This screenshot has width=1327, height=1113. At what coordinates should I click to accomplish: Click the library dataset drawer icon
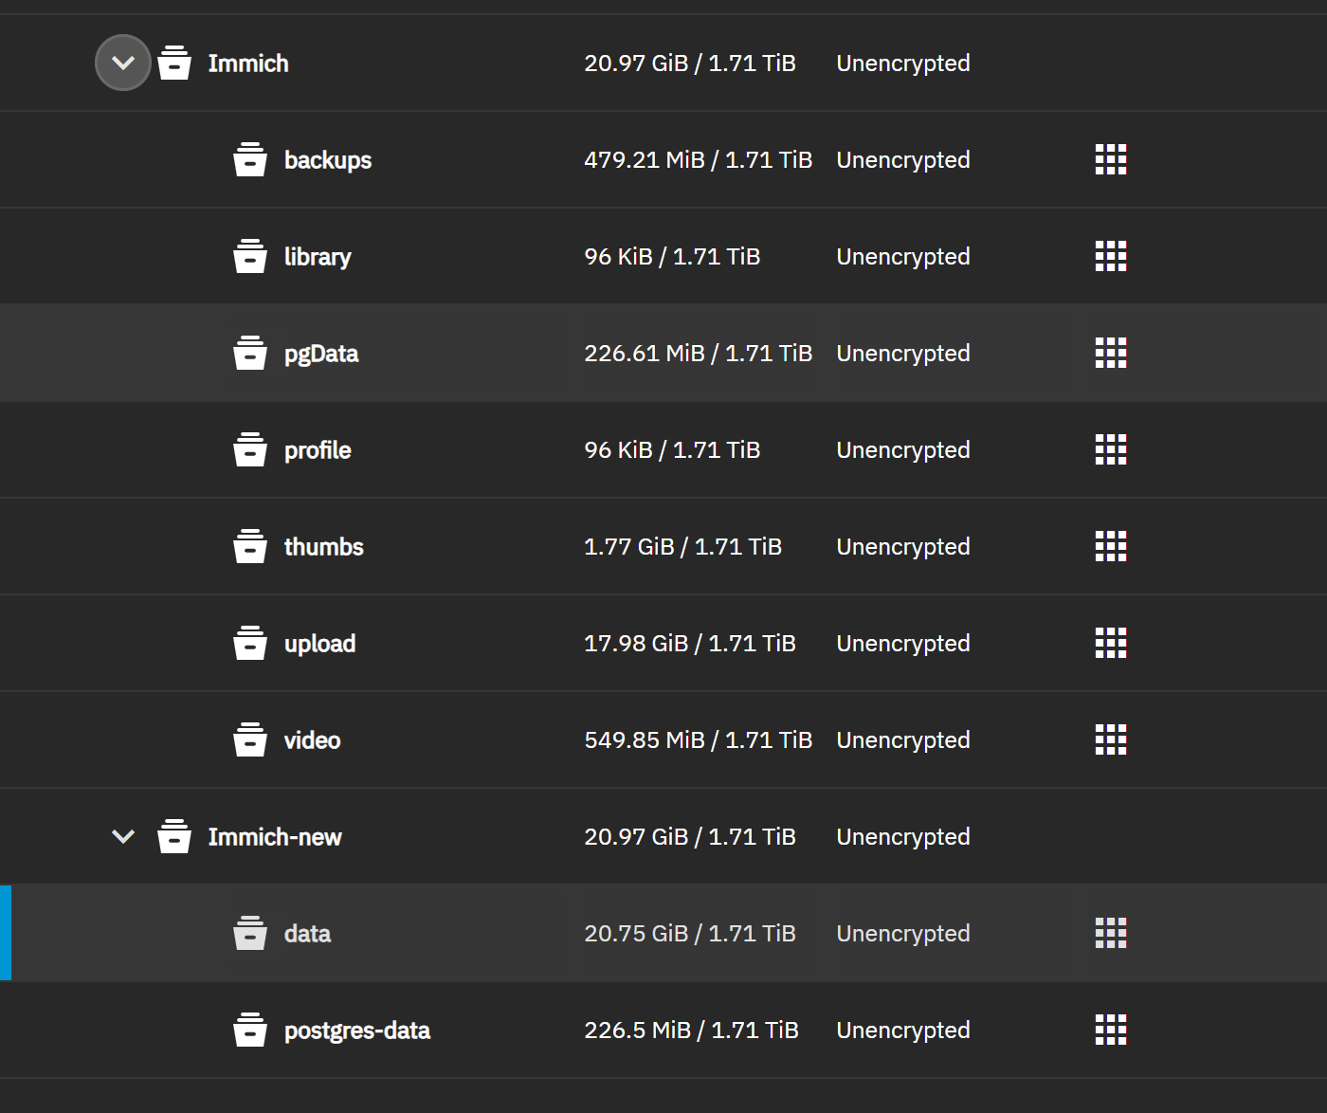pyautogui.click(x=250, y=257)
